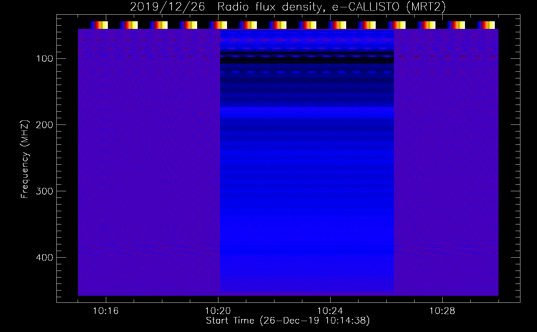Click the 10:16 time tick label
This screenshot has height=332, width=537.
coord(106,311)
